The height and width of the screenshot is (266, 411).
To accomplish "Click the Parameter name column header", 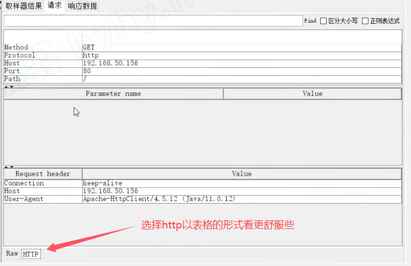I will click(x=113, y=94).
